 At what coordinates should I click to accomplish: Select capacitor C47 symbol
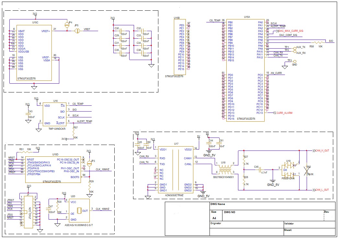pos(49,209)
